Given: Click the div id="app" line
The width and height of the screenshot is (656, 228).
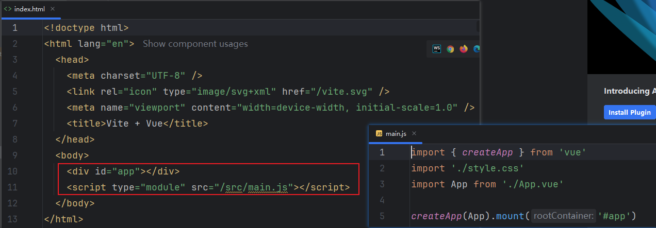Looking at the screenshot, I should (x=123, y=171).
